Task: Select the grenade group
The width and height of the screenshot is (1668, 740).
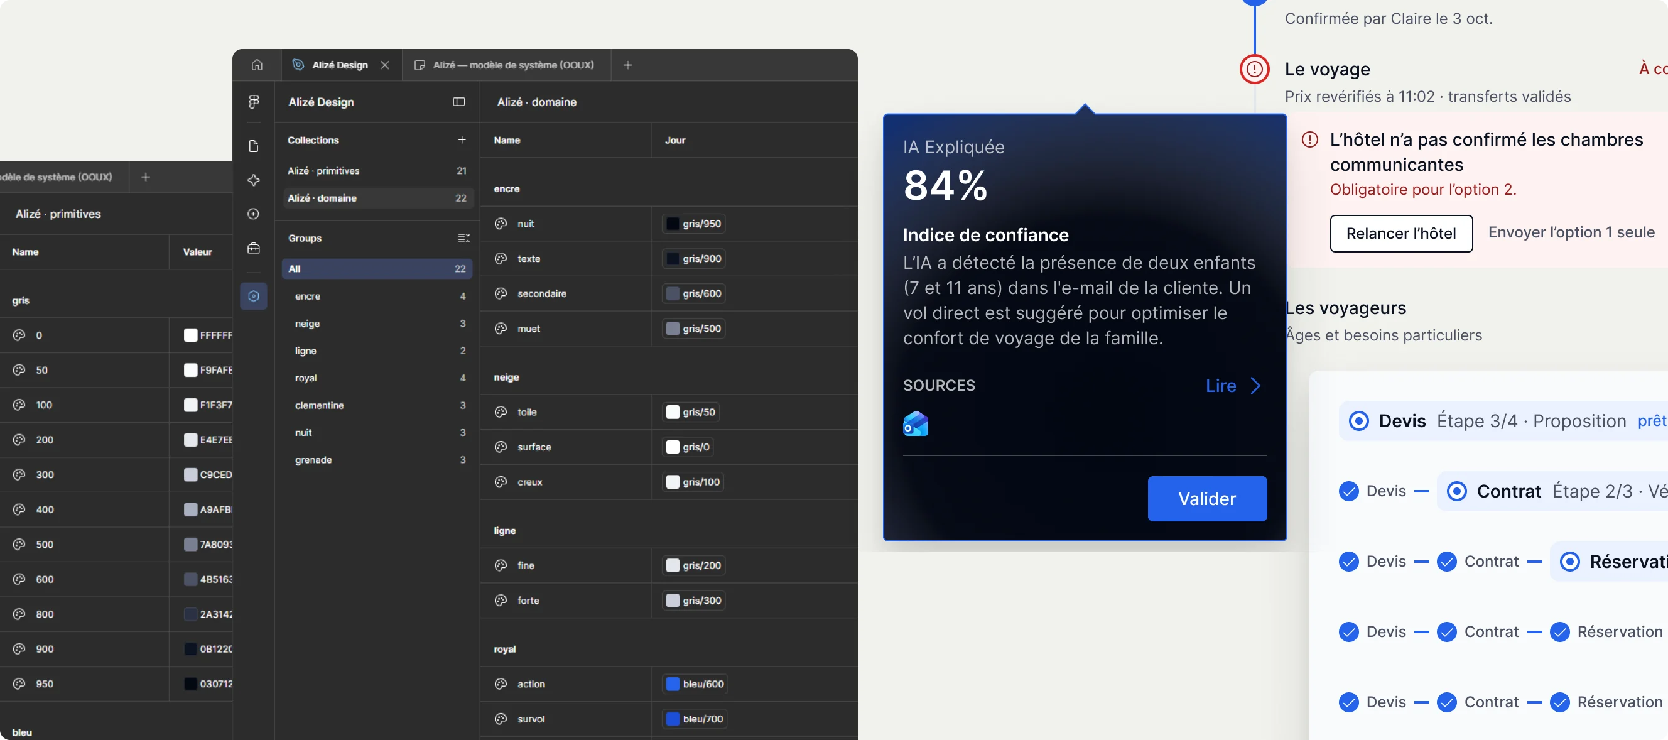Action: [377, 460]
